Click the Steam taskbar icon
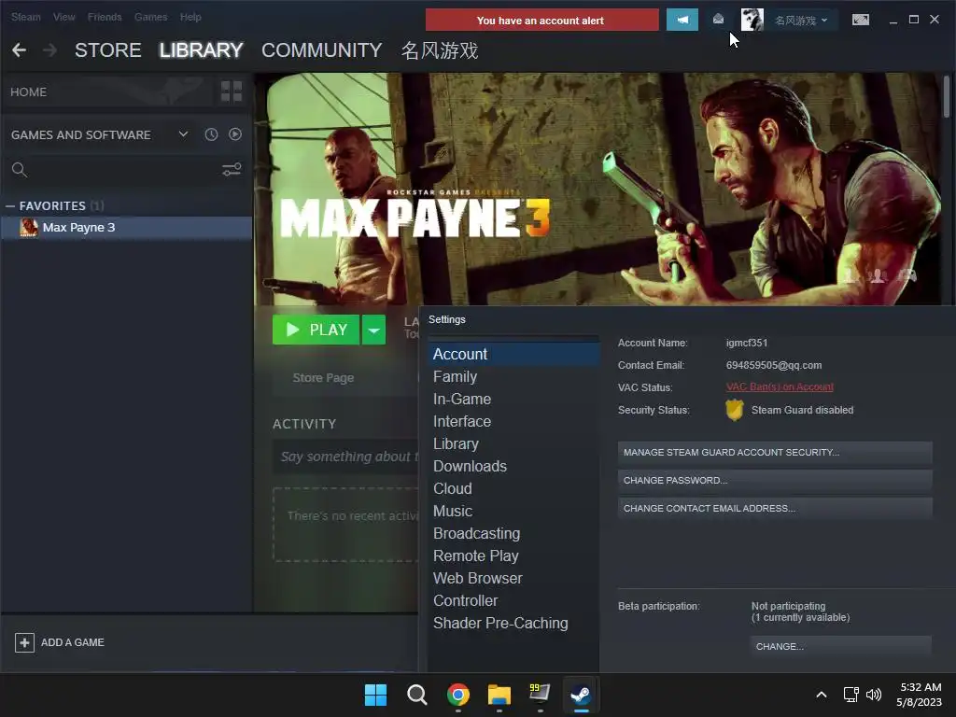Screen dimensions: 956x717 tap(581, 695)
